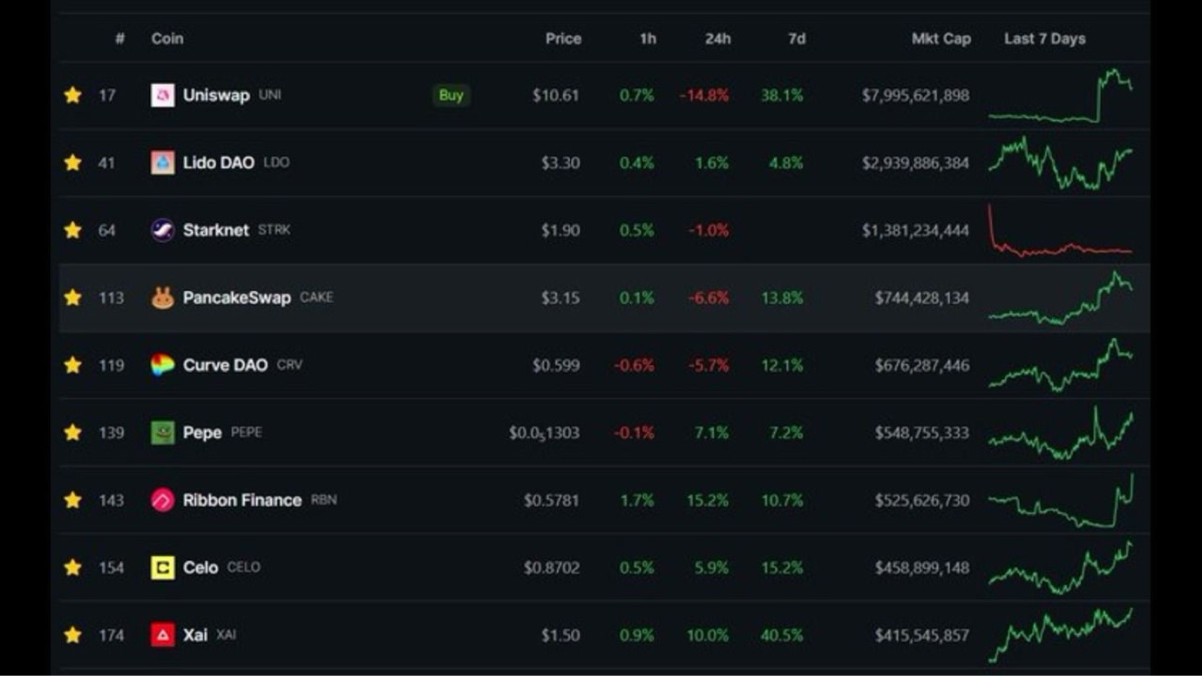Click Lido DAO price $3.30
Viewport: 1202px width, 676px height.
[560, 163]
